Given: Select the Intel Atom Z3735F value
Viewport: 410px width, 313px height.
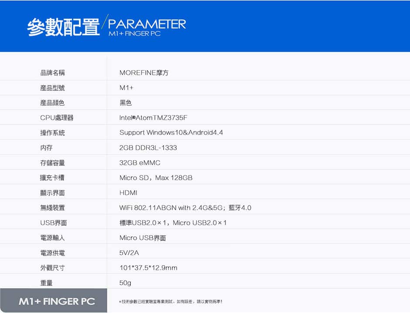Looking at the screenshot, I should pyautogui.click(x=153, y=118).
